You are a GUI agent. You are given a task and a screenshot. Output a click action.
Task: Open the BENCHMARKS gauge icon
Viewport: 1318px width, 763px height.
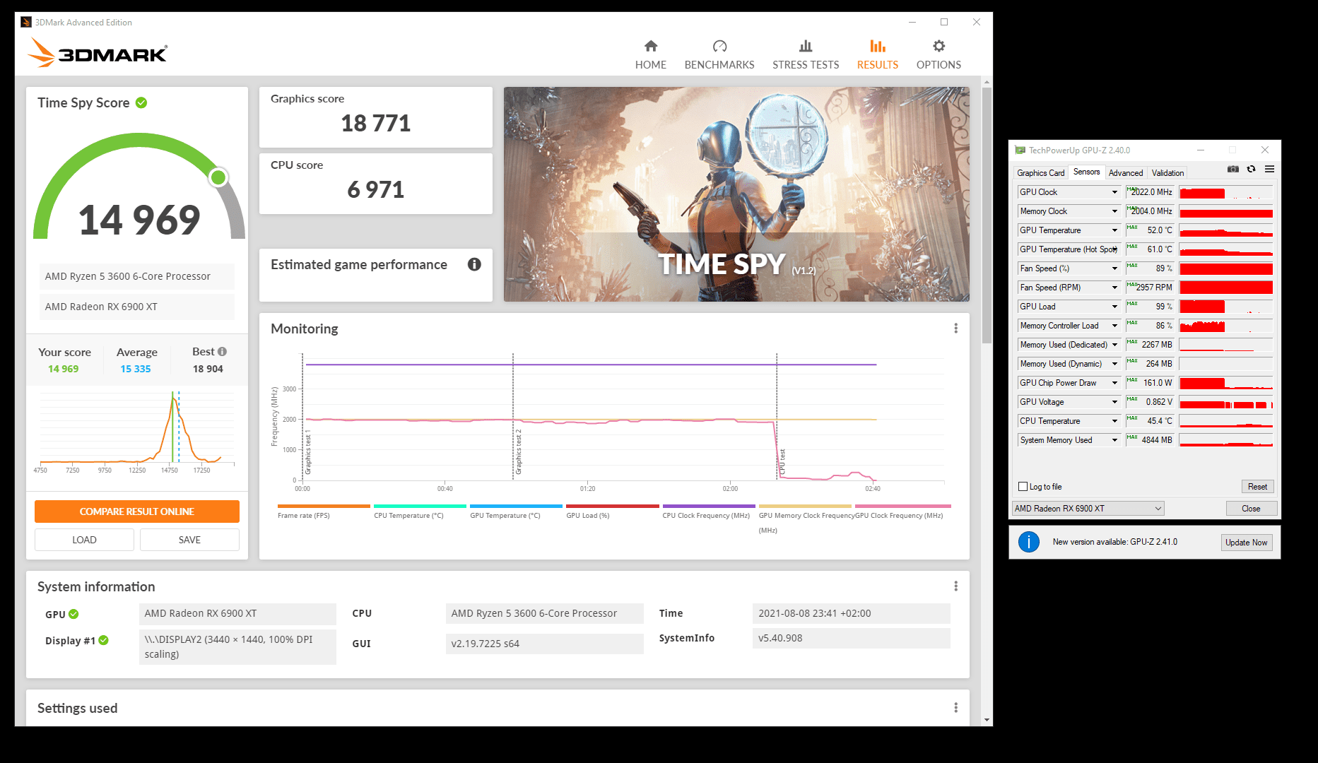(x=719, y=47)
